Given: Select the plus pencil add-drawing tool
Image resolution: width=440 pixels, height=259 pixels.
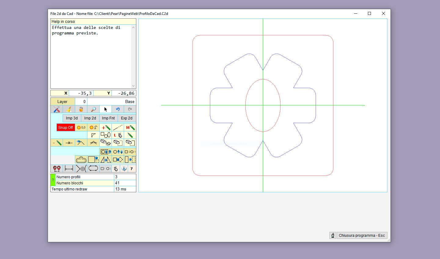Looking at the screenshot, I should point(105,127).
